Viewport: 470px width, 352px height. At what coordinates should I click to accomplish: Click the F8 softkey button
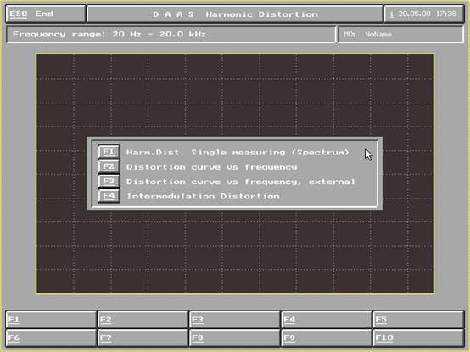click(x=235, y=338)
